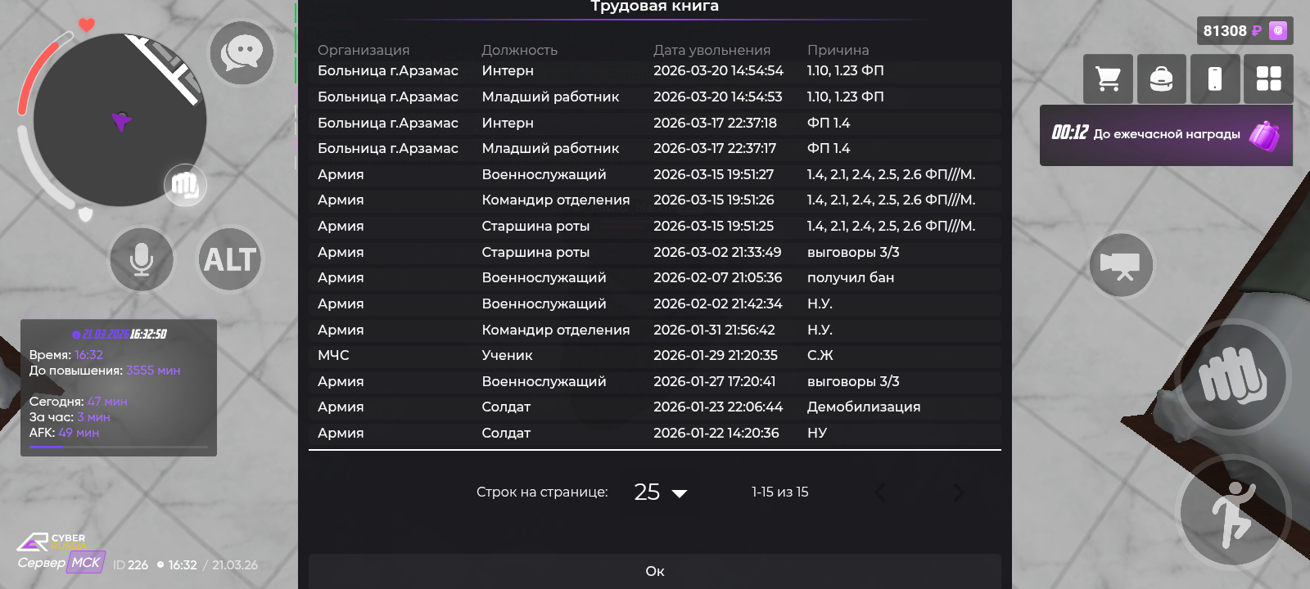This screenshot has width=1310, height=589.
Task: Toggle the microphone voice button
Action: 142,260
